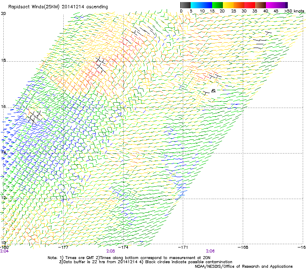Click the black contamination circle marker near 17N
The image size is (306, 269).
point(213,91)
